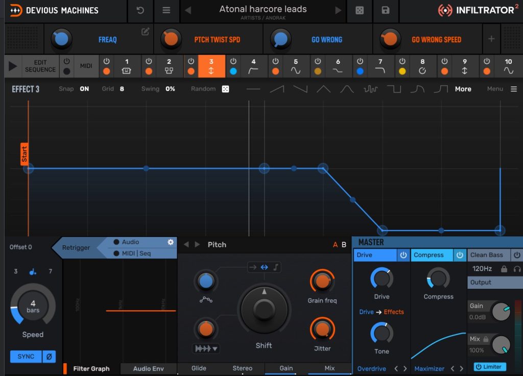Open the More shapes list

tap(463, 89)
